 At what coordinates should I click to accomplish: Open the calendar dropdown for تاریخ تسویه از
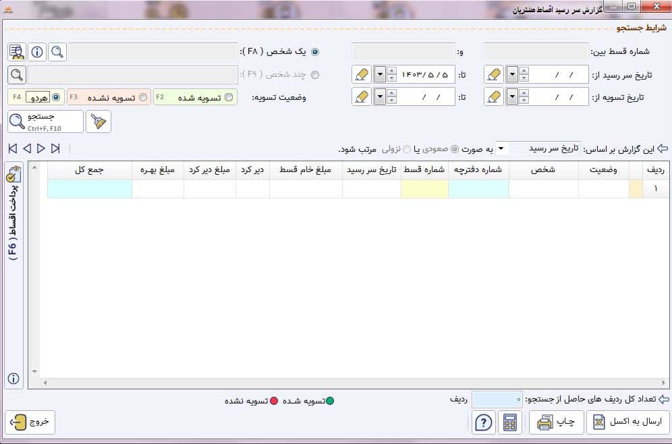click(x=513, y=97)
